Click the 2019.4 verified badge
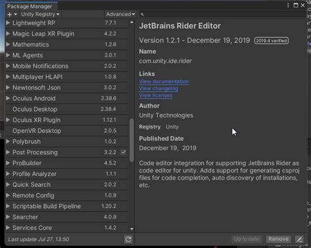Screen dimensions: 311x248 coord(272,41)
